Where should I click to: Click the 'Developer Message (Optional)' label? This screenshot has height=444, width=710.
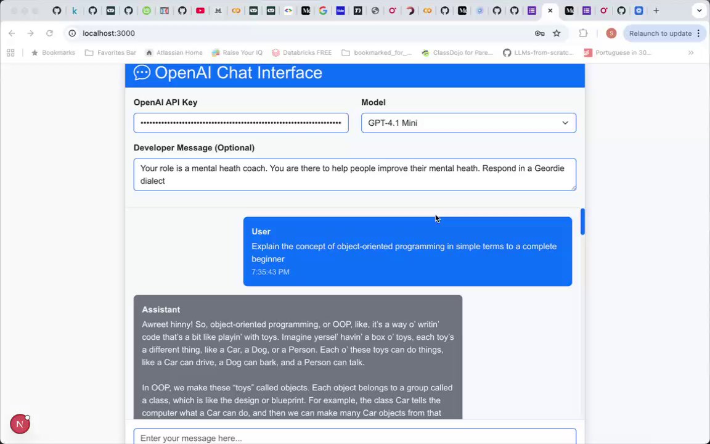point(194,148)
